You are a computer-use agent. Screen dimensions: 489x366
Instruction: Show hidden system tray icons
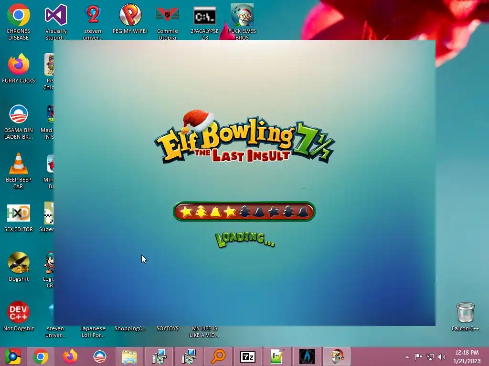tap(407, 357)
